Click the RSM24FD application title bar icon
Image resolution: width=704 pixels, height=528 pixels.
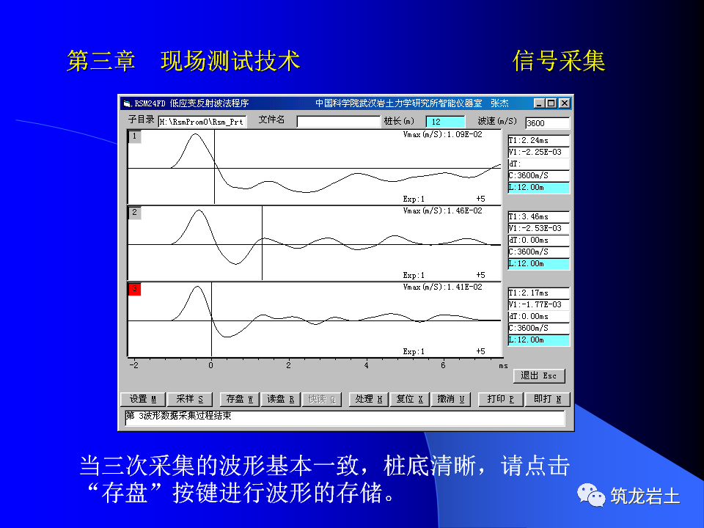pos(127,103)
